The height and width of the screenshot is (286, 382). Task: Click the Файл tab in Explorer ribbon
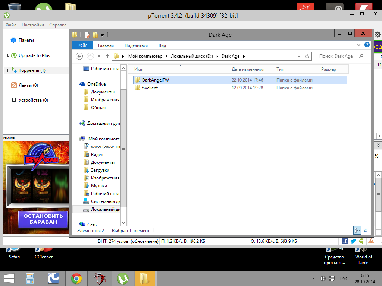[x=82, y=45]
